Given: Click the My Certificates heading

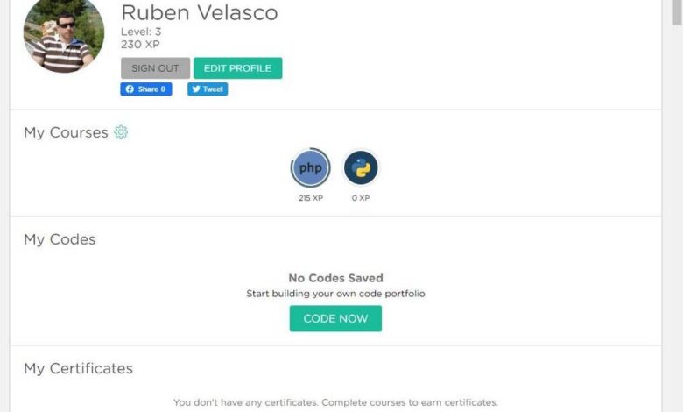Looking at the screenshot, I should click(78, 368).
